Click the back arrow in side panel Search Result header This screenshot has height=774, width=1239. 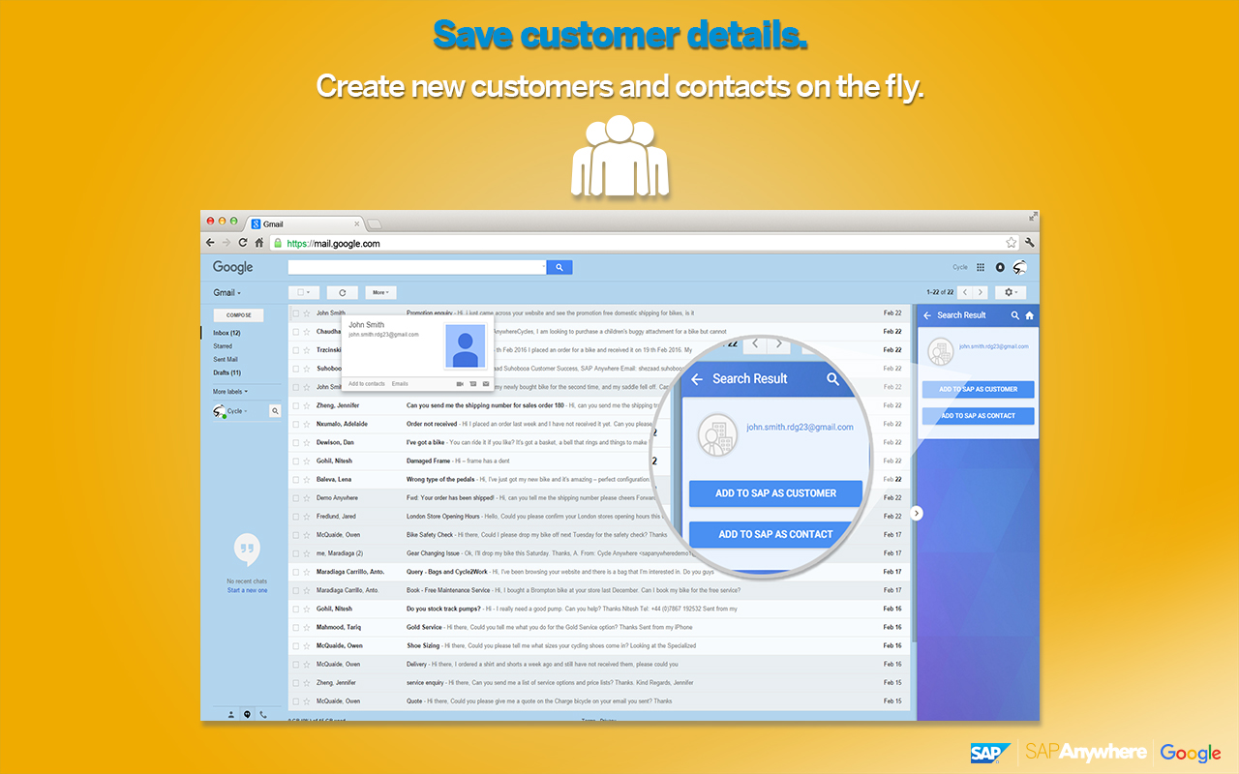(x=927, y=315)
